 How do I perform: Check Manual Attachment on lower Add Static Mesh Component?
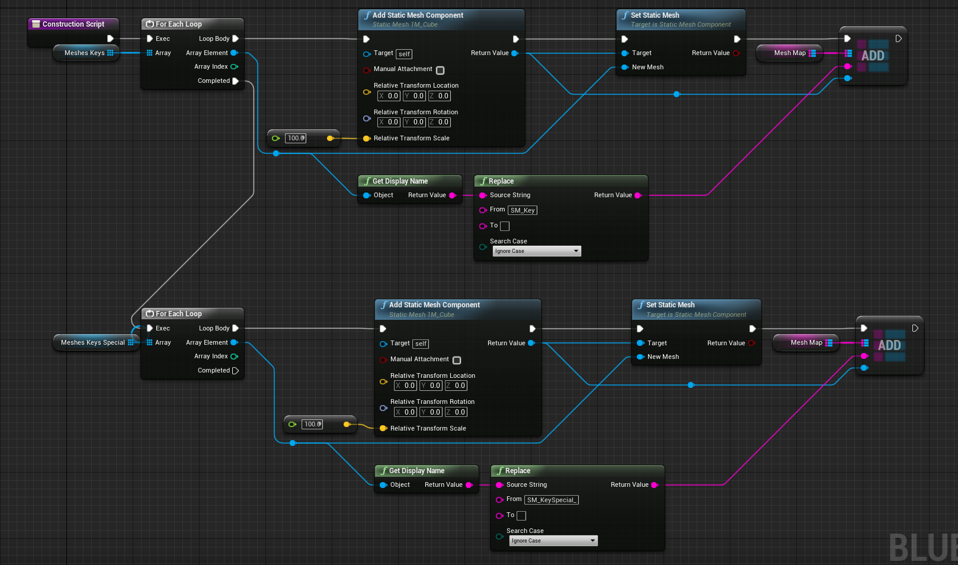coord(457,359)
